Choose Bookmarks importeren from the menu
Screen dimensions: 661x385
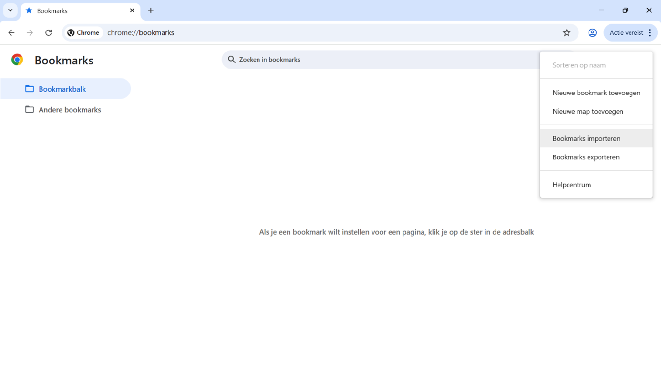point(586,138)
